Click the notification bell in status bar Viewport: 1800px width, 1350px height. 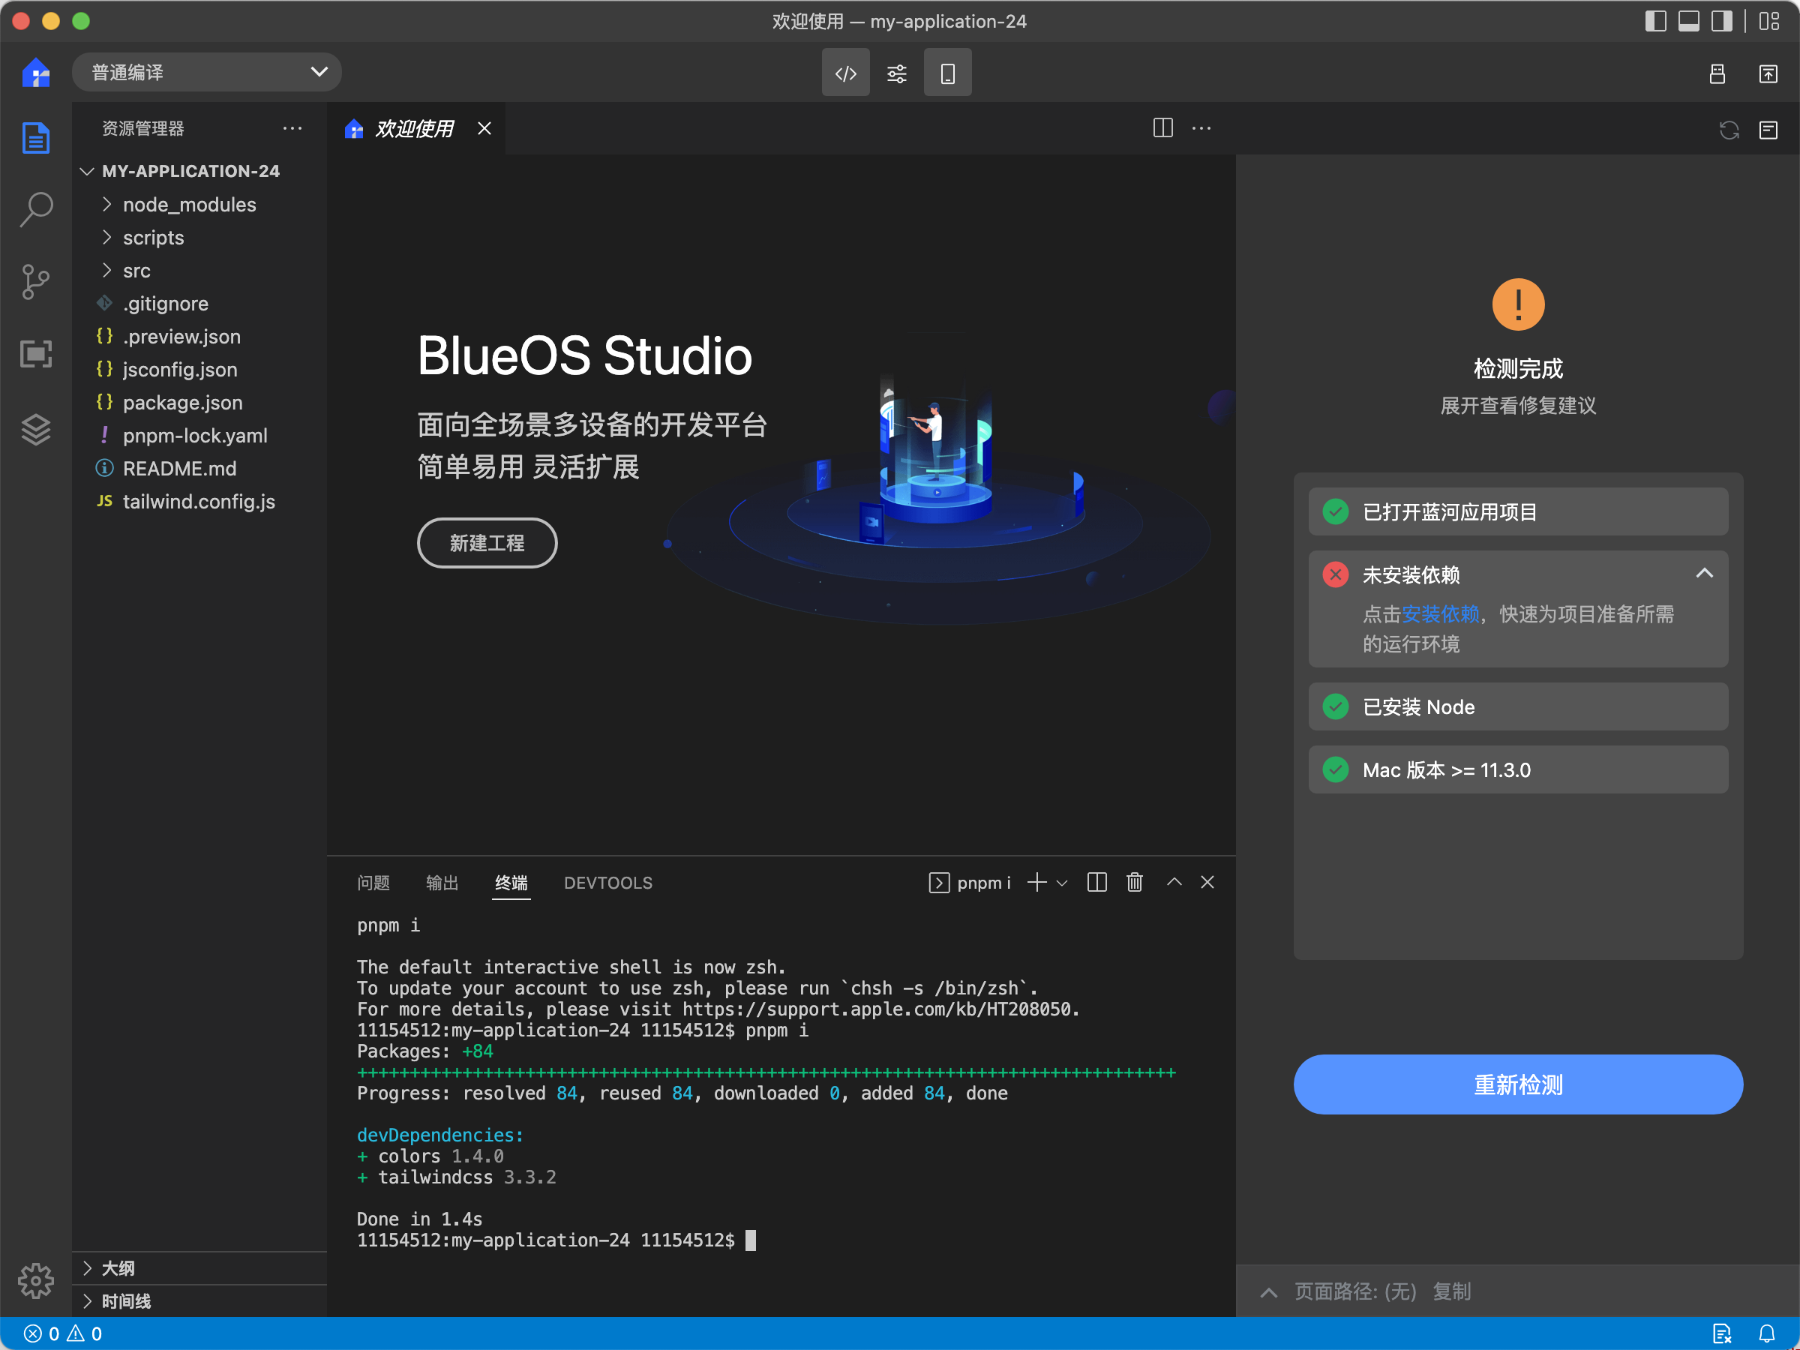coord(1765,1333)
